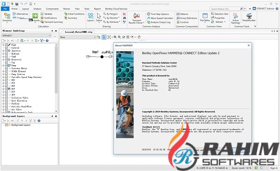This screenshot has height=171, width=280.
Task: Click the red X delete icon in Drawing group
Action: click(x=124, y=14)
